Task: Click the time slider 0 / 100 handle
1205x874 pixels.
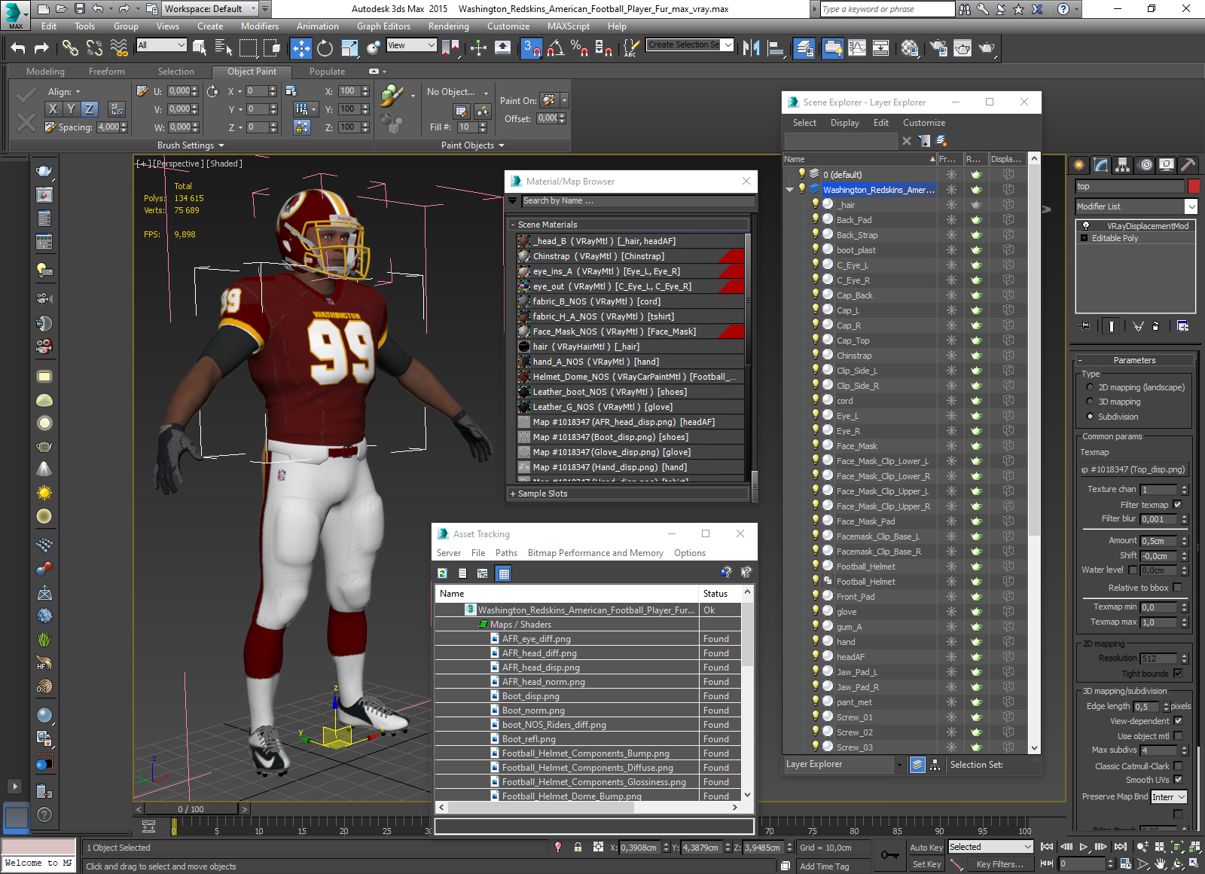Action: pyautogui.click(x=191, y=809)
